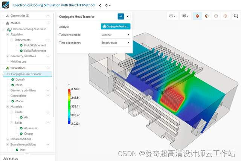Add refinement with plus icon

click(48, 40)
